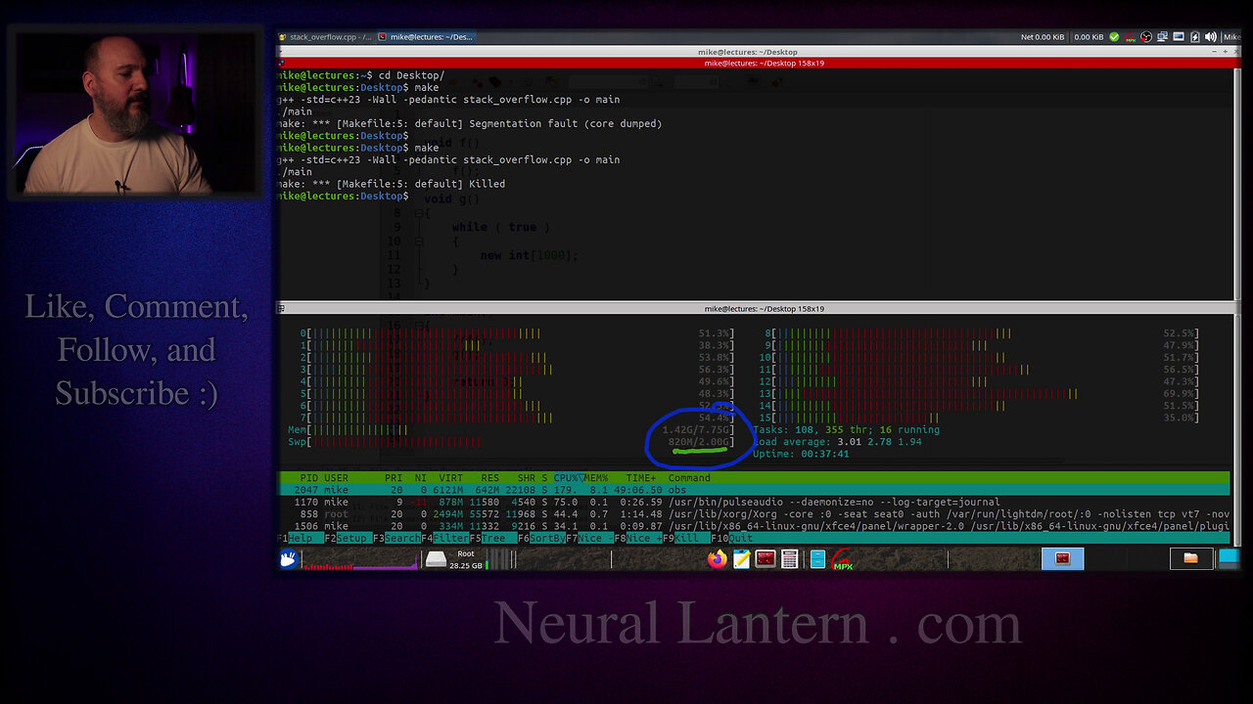Image resolution: width=1253 pixels, height=704 pixels.
Task: Open the calculator icon in the bottom panel
Action: [x=789, y=559]
